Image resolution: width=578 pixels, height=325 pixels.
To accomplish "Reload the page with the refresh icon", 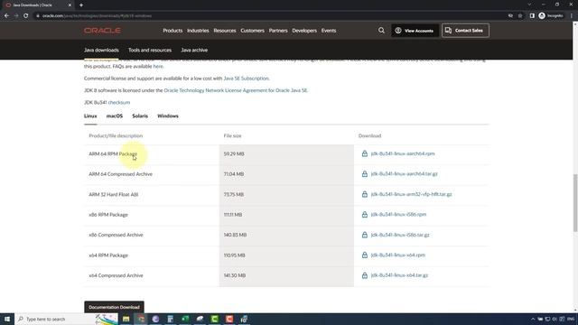I will [26, 16].
